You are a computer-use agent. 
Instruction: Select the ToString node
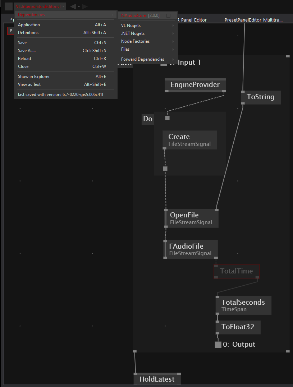[x=261, y=97]
